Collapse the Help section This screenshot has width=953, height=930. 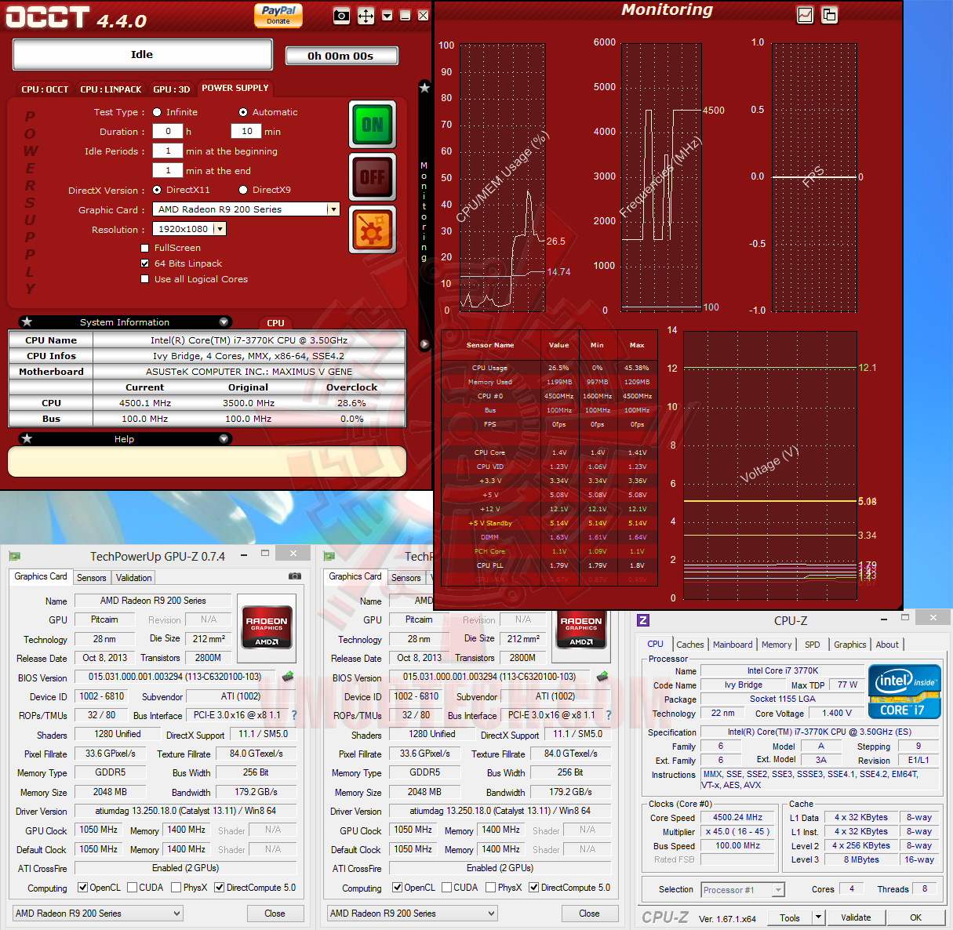[x=224, y=438]
